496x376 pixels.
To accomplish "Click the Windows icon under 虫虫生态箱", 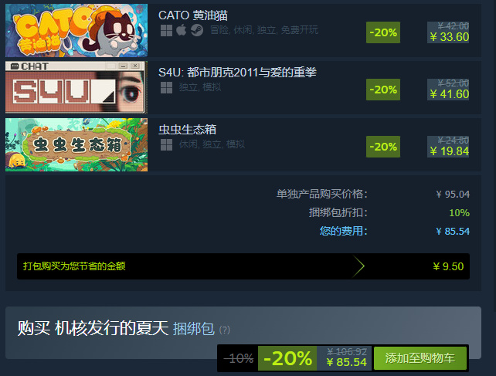I will pos(166,145).
